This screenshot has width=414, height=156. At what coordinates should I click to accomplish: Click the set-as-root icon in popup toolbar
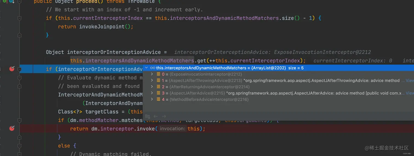[148, 116]
